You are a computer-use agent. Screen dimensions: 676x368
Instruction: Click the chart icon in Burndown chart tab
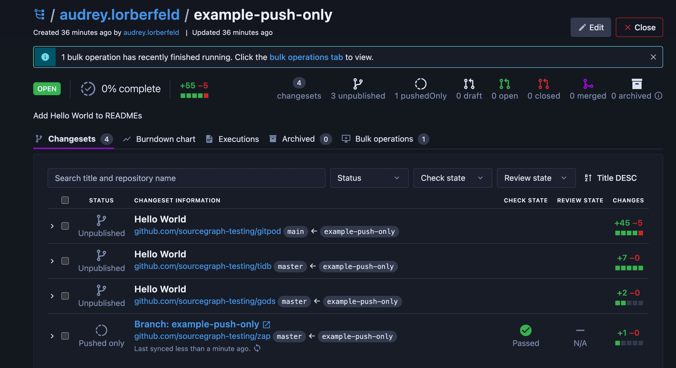[127, 139]
